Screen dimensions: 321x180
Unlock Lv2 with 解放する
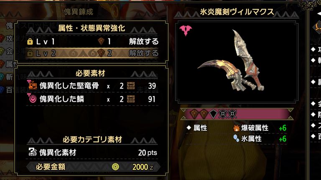[144, 53]
